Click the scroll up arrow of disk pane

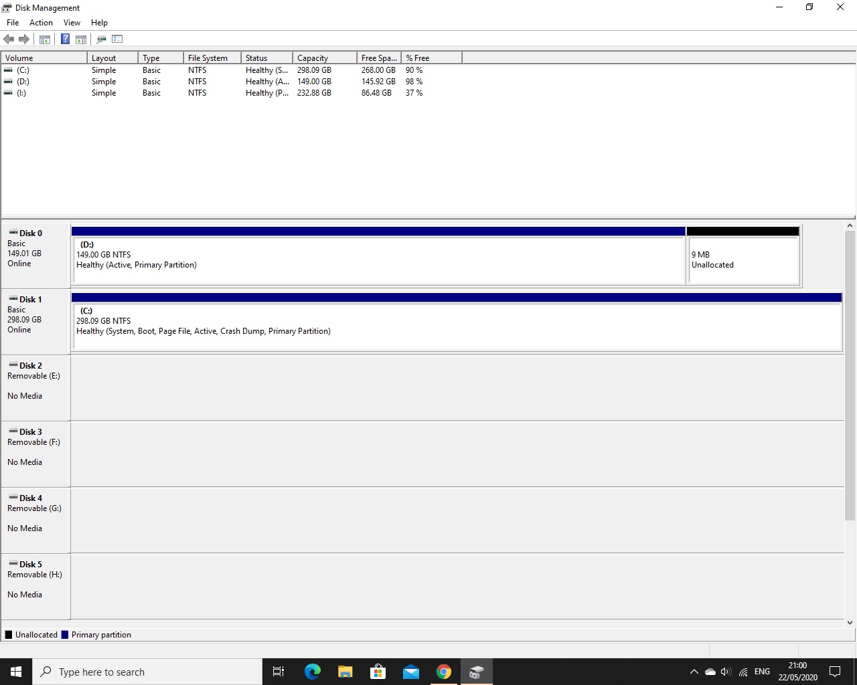pyautogui.click(x=850, y=226)
